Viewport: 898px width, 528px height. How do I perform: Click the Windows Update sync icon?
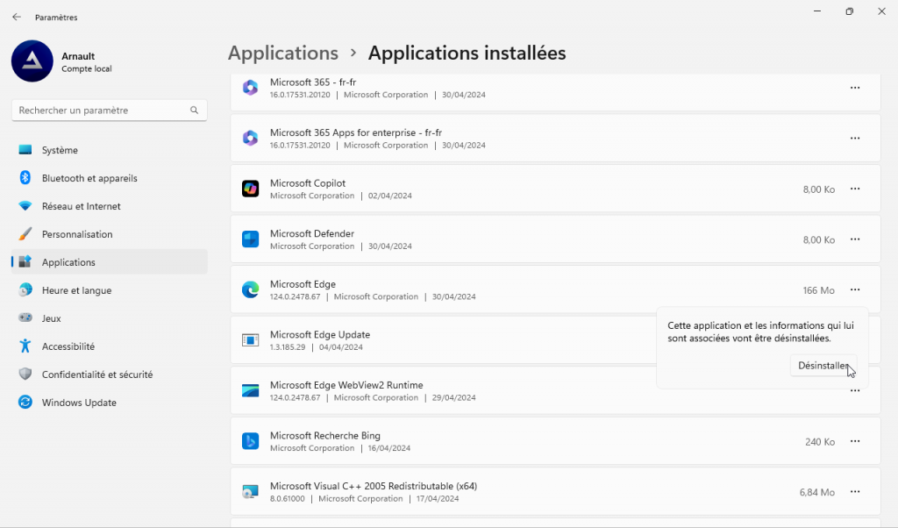(x=25, y=402)
